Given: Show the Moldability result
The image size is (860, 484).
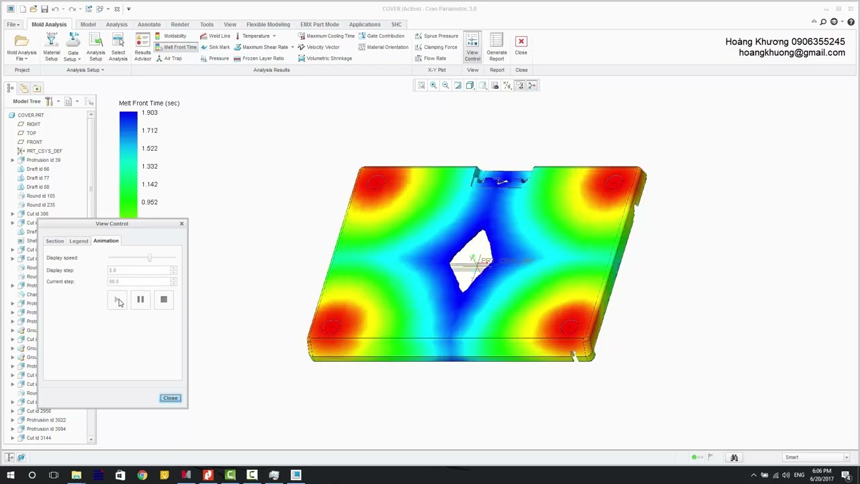Looking at the screenshot, I should point(171,36).
